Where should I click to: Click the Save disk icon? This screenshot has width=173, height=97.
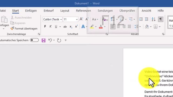(x=44, y=40)
